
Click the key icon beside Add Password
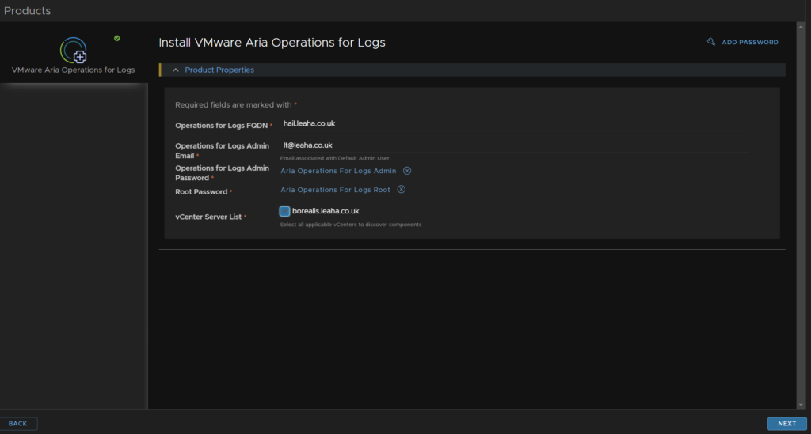tap(711, 42)
